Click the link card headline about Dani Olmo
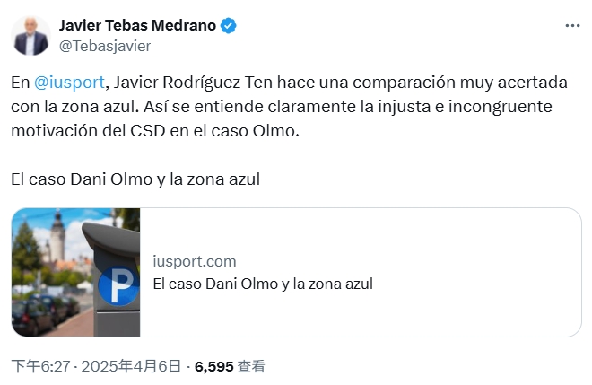 pos(263,284)
